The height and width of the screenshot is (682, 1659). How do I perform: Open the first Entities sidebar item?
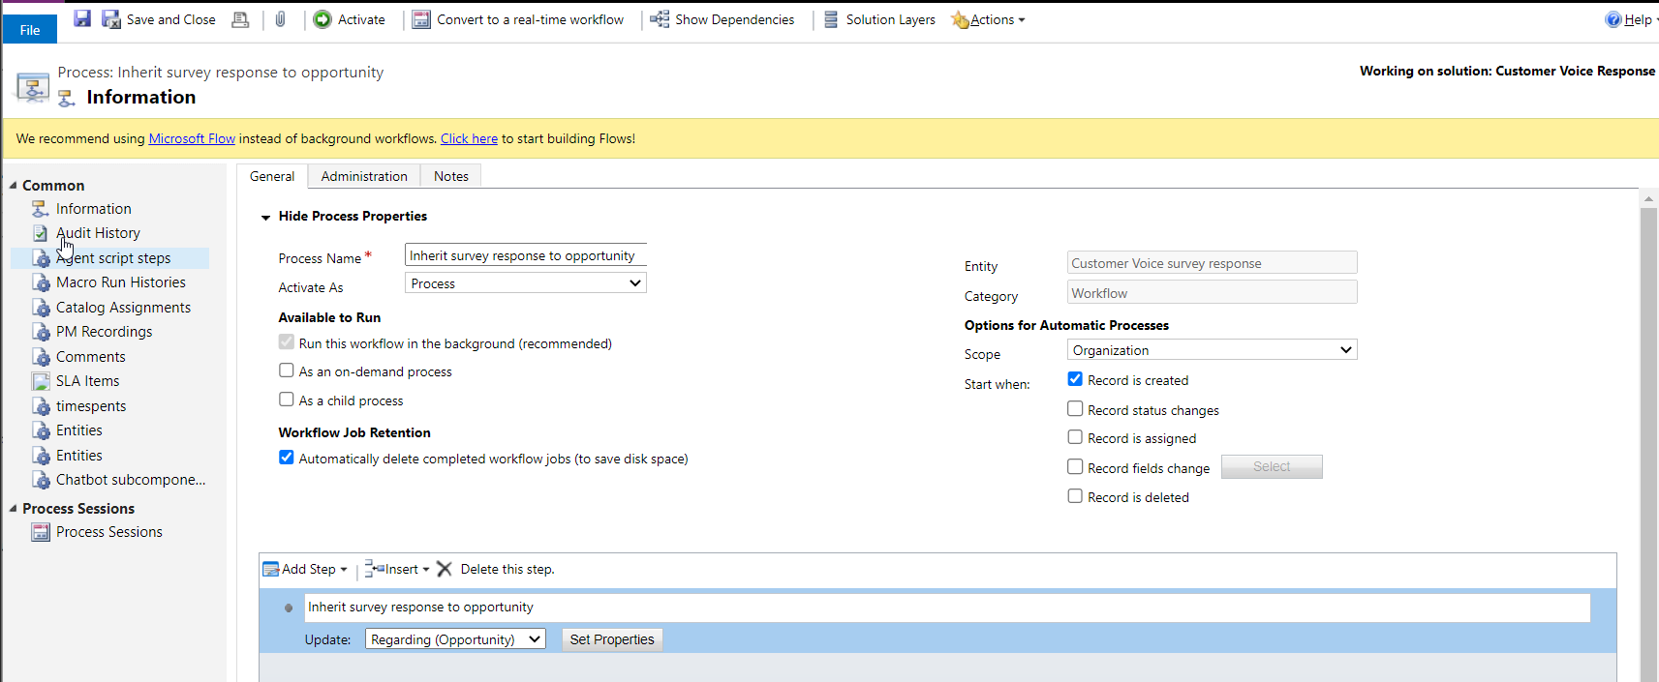(79, 430)
